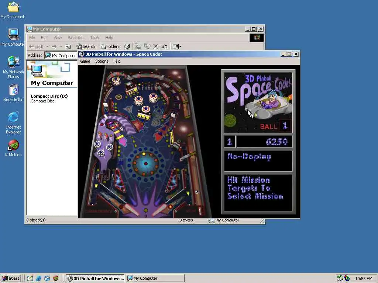This screenshot has height=283, width=378.
Task: Open the Edit menu in My Computer
Action: pos(44,38)
